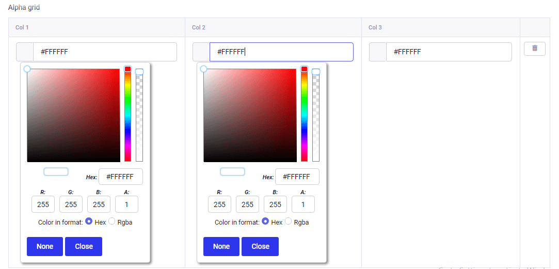This screenshot has width=559, height=269.
Task: Select Rgba format in Col 2 picker
Action: tap(288, 221)
